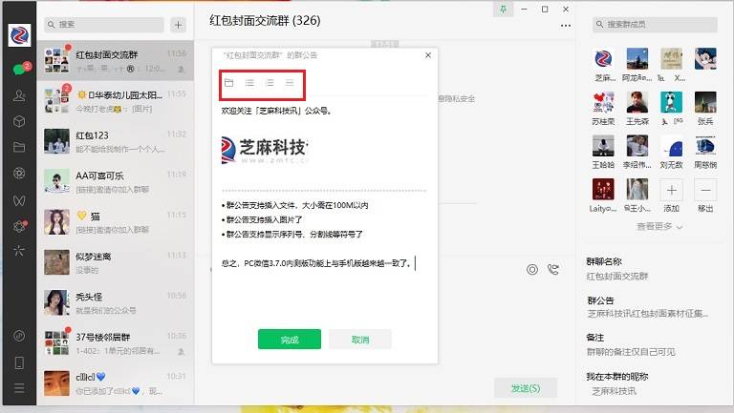Screen dimensions: 734x413
Task: Open Chats from the left sidebar
Action: (x=19, y=69)
